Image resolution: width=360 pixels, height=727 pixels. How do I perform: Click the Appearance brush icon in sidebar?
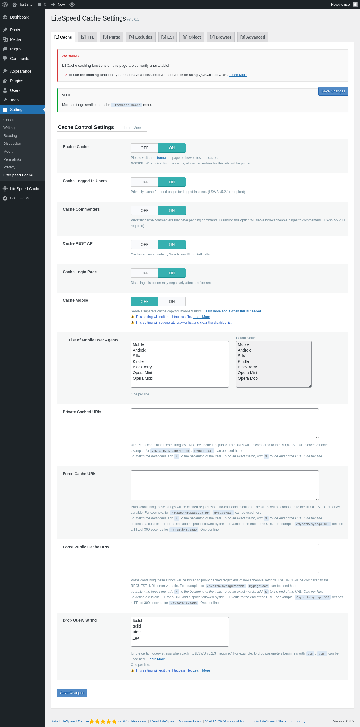(x=5, y=71)
